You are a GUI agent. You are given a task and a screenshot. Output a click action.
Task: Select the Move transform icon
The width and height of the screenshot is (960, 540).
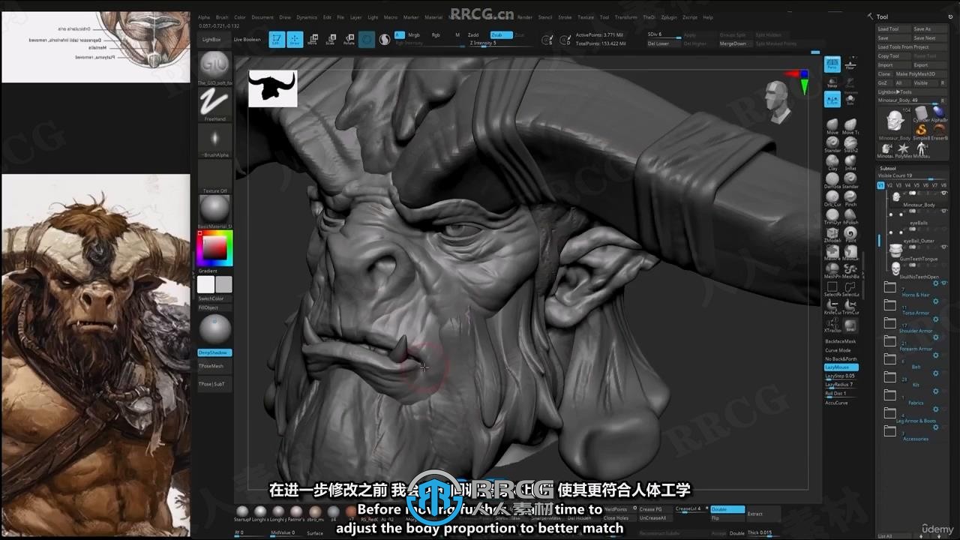click(313, 39)
